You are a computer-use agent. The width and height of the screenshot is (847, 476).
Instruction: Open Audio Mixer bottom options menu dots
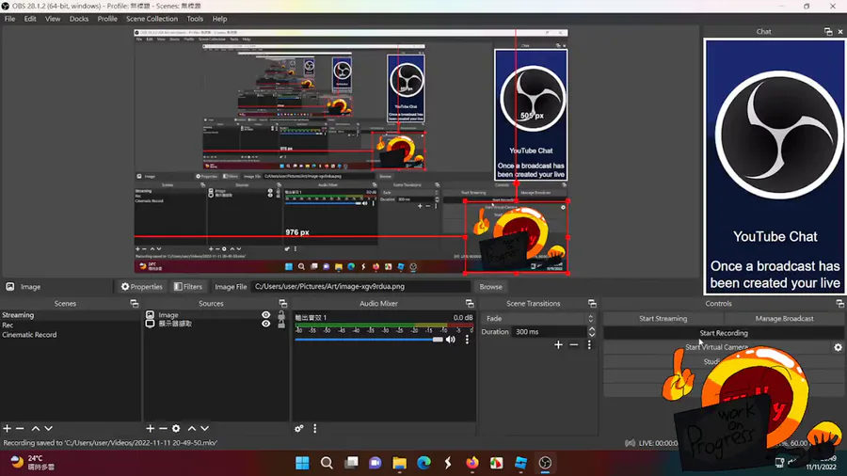click(x=315, y=429)
